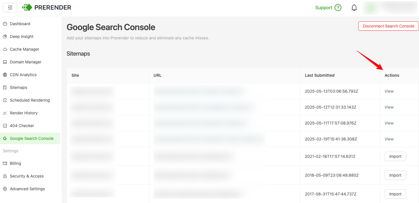Screen dimensions: 419x203
Task: Click the Security & Access lock icon
Action: (5, 176)
